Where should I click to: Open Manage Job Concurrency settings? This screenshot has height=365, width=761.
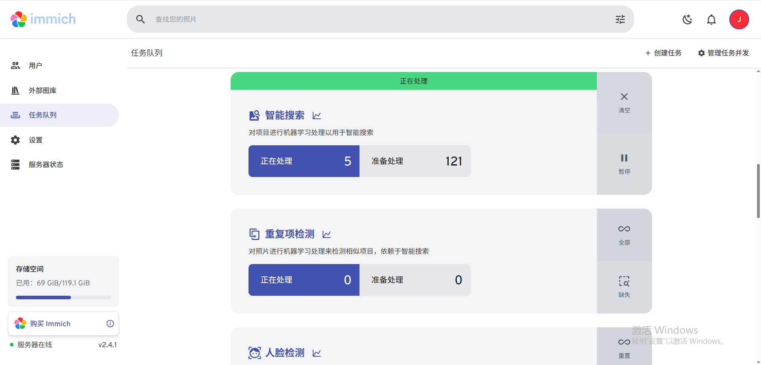click(x=723, y=53)
